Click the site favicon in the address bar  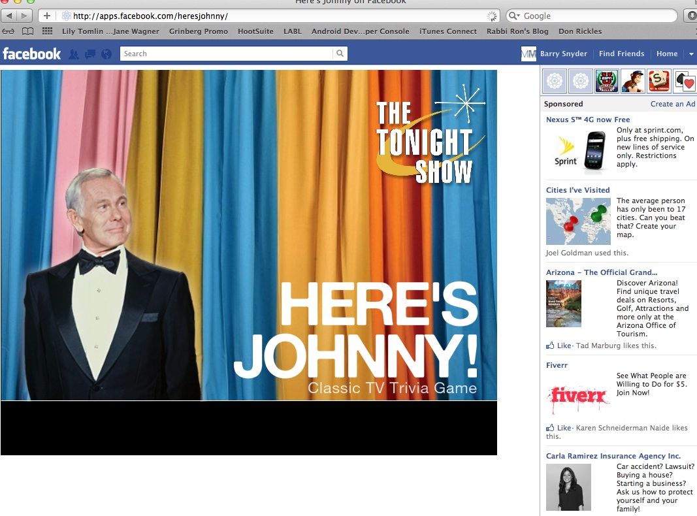[x=66, y=16]
